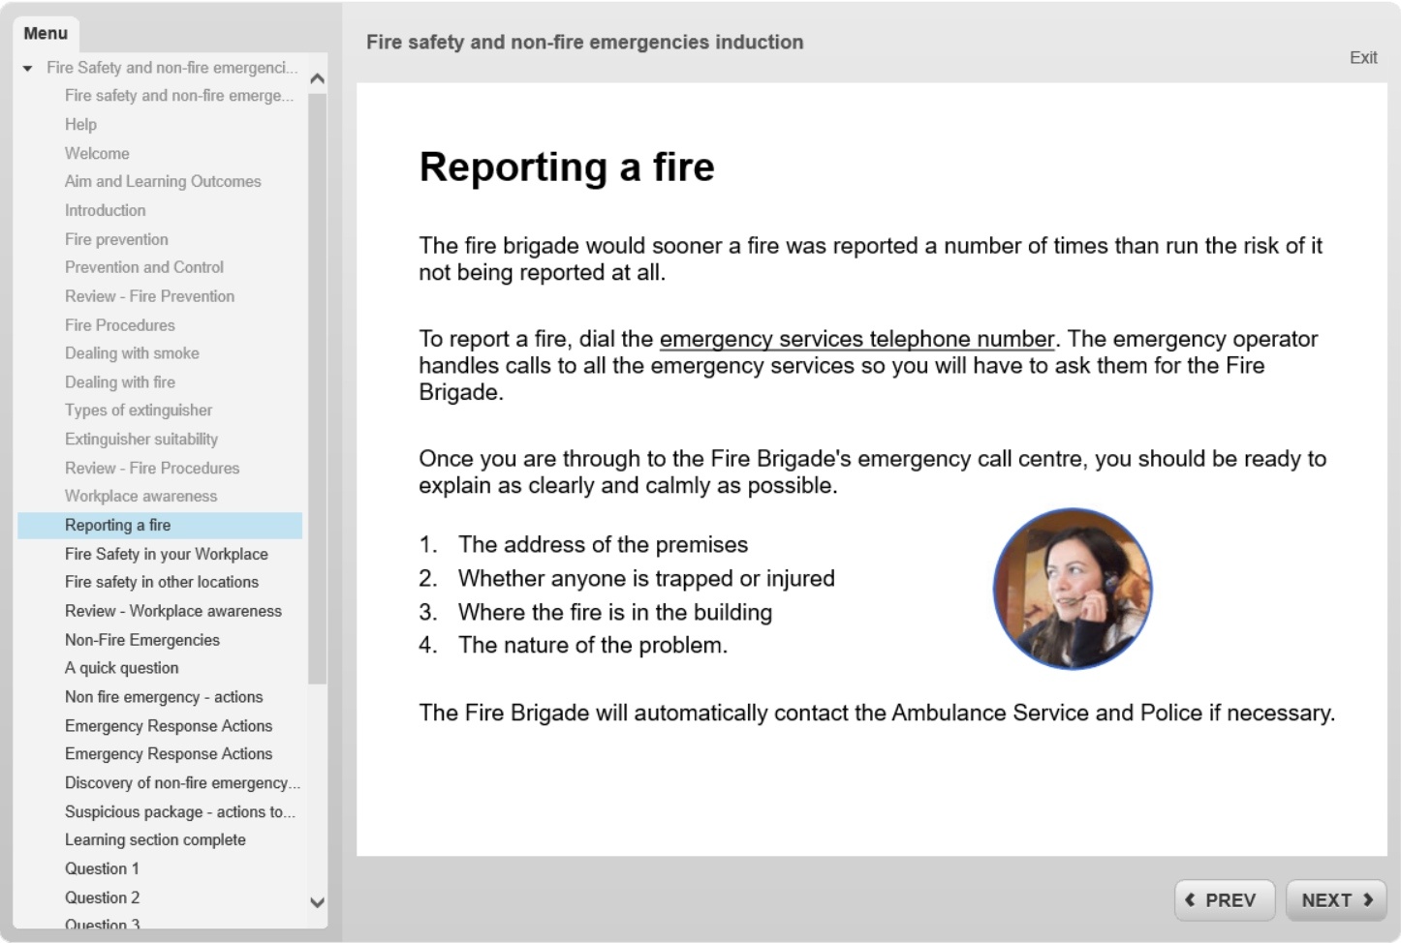Switch to the Menu tab
Image resolution: width=1401 pixels, height=943 pixels.
[46, 33]
